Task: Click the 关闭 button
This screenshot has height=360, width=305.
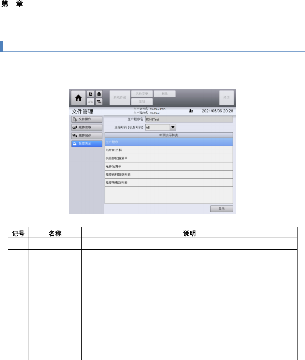Action: point(226,98)
